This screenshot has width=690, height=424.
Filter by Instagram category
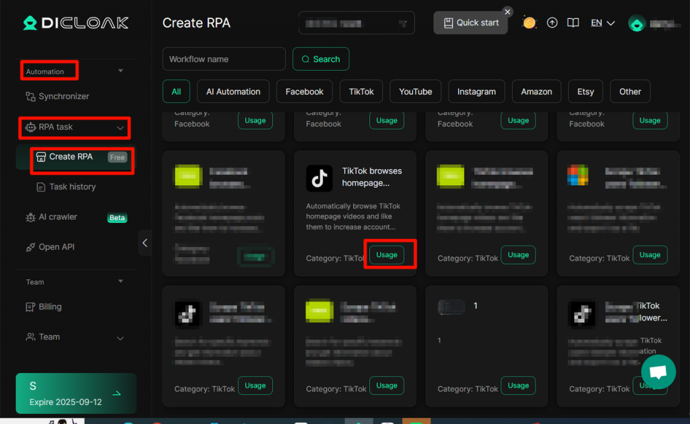[476, 92]
